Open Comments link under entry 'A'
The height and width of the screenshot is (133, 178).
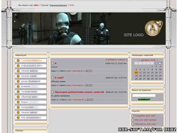tap(78, 71)
